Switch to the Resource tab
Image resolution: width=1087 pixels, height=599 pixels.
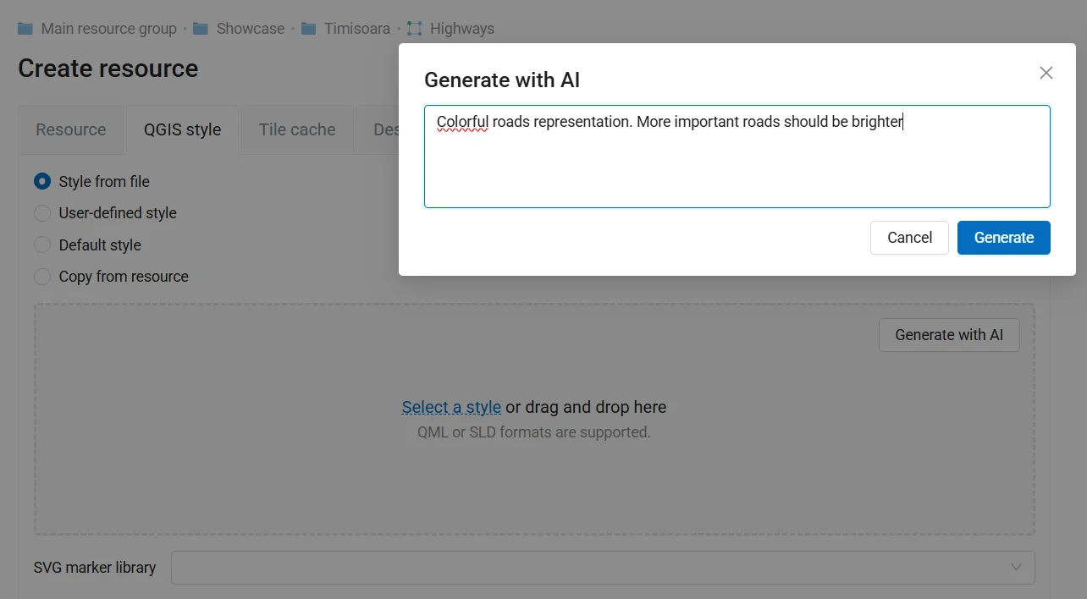71,129
